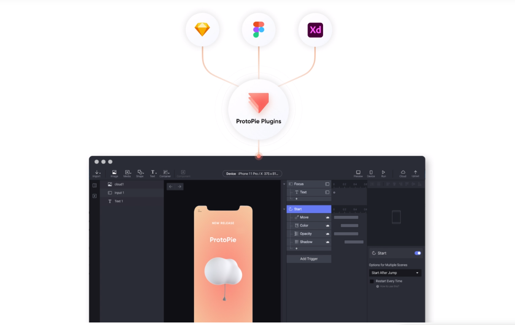The width and height of the screenshot is (515, 325).
Task: Click the Input layer icon on Focus row
Action: [x=327, y=184]
